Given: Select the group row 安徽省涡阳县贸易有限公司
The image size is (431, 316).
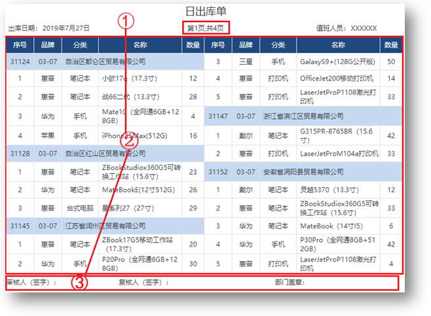Looking at the screenshot, I should pos(304,172).
